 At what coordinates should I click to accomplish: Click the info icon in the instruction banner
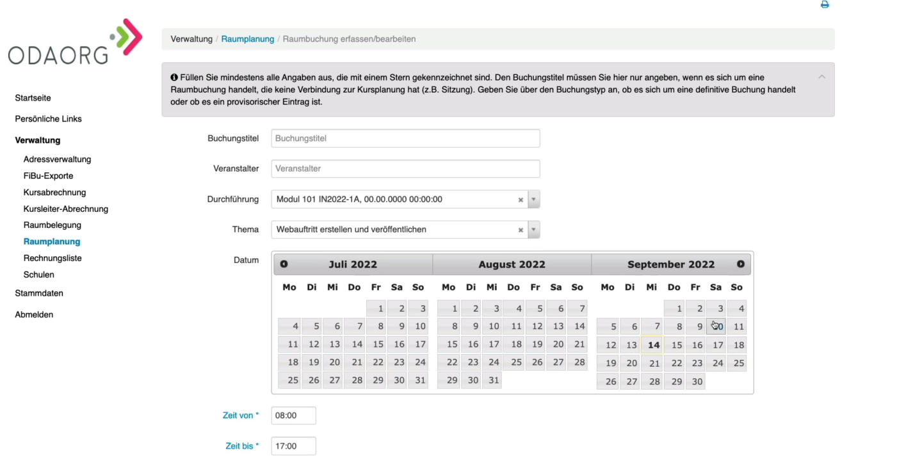tap(174, 77)
